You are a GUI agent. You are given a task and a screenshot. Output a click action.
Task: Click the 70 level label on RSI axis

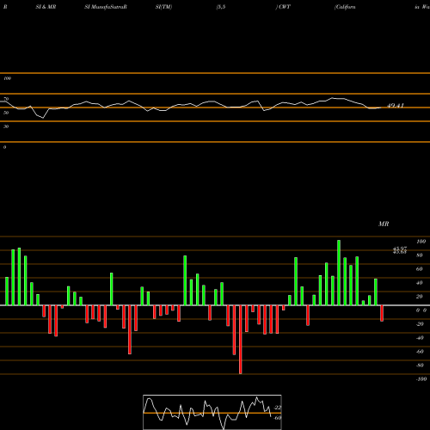(6, 99)
